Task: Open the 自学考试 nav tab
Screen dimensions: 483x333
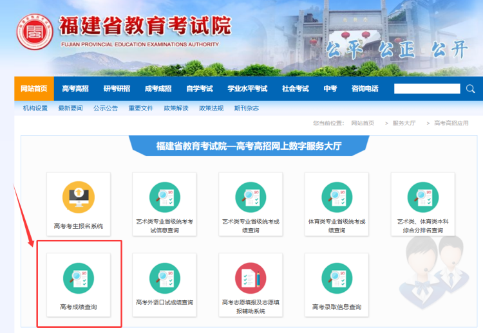Action: pos(200,89)
